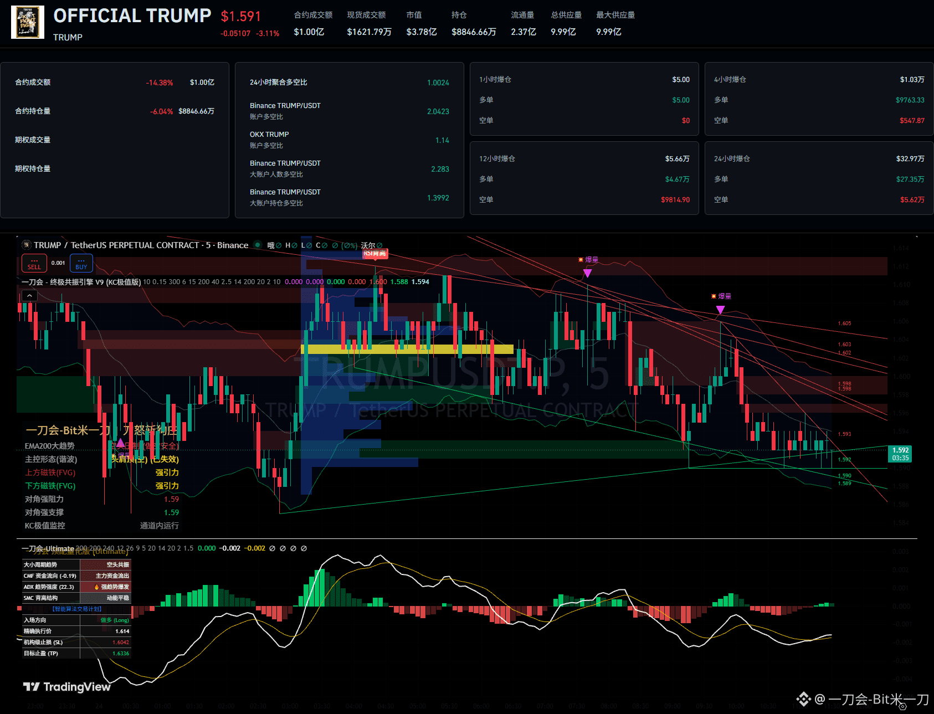The image size is (934, 714).
Task: Click the 【智能算法交易计划】 table header
Action: pyautogui.click(x=76, y=609)
